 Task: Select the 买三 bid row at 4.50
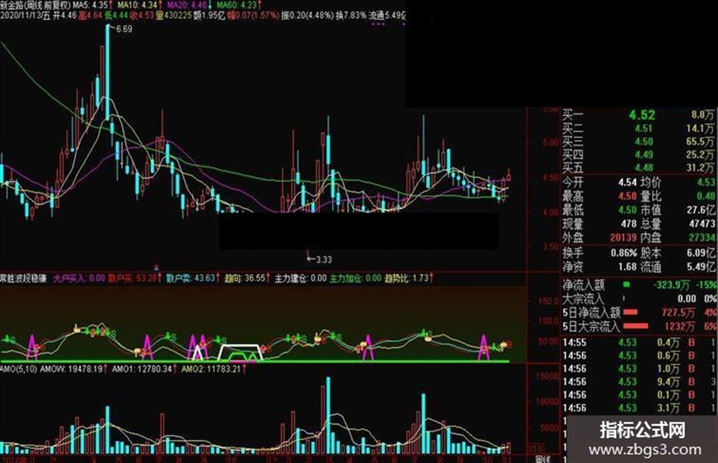[638, 141]
